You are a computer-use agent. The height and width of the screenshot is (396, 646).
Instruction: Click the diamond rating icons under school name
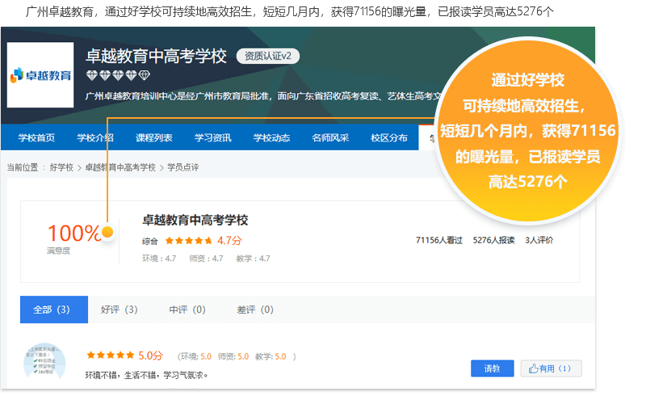pos(118,75)
